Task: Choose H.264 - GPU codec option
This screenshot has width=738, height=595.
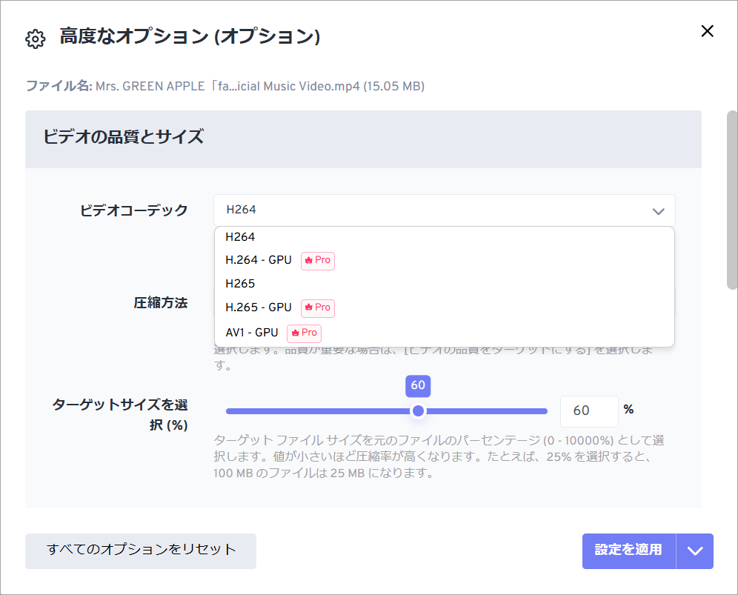Action: [444, 260]
